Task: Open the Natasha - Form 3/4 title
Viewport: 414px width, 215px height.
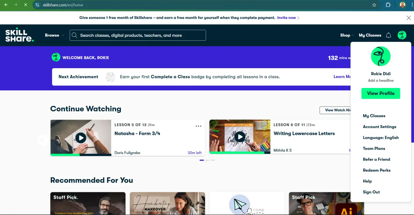Action: (137, 134)
